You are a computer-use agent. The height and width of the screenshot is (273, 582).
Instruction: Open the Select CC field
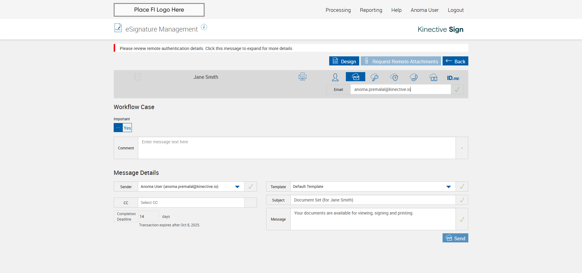tap(191, 203)
